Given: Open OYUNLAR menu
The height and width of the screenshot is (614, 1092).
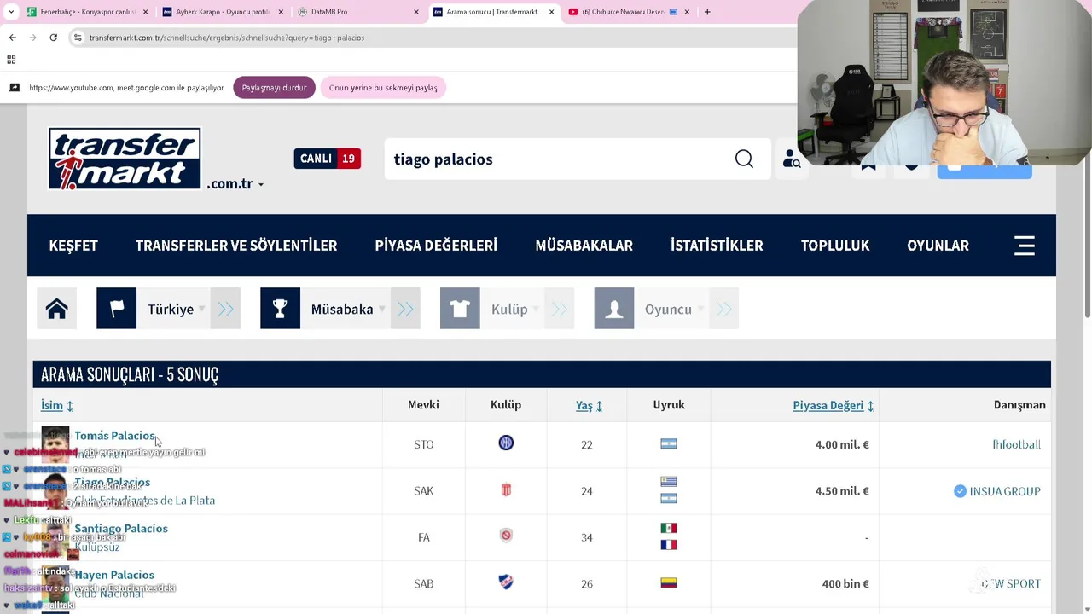Looking at the screenshot, I should (938, 246).
